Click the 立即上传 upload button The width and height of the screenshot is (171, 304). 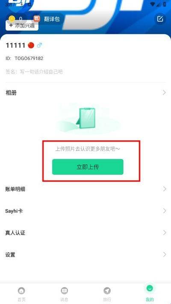(88, 167)
